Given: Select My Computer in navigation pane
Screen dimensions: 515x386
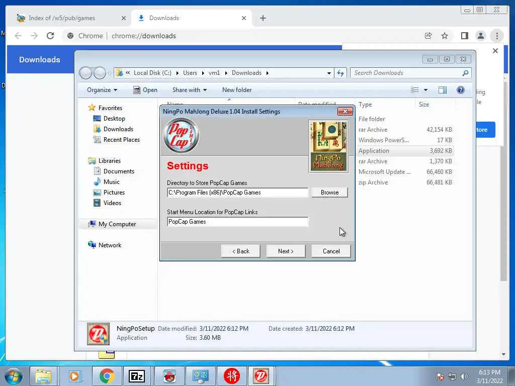Looking at the screenshot, I should (117, 224).
